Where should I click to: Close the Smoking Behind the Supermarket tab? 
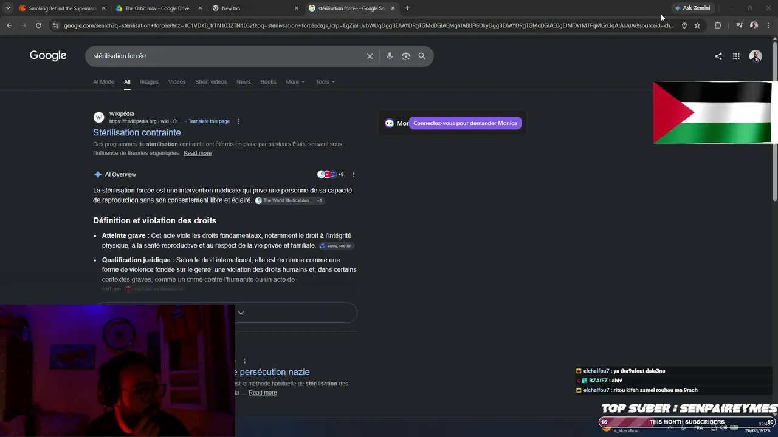pyautogui.click(x=103, y=8)
